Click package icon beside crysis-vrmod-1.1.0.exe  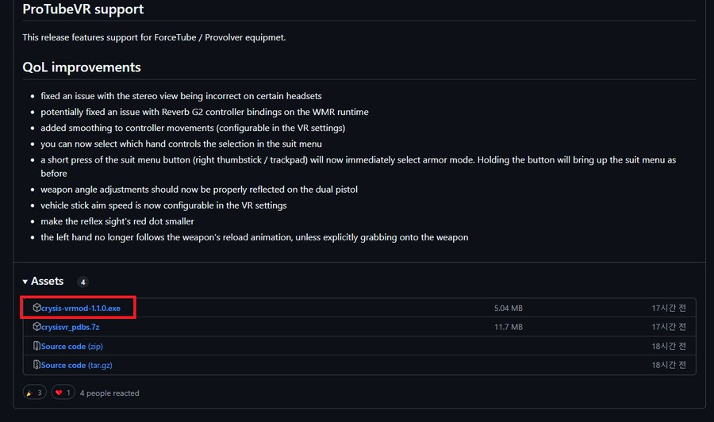36,308
